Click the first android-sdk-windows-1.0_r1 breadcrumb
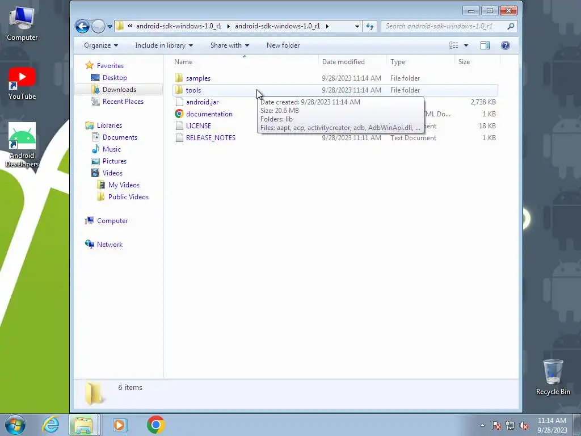The image size is (581, 436). [179, 26]
